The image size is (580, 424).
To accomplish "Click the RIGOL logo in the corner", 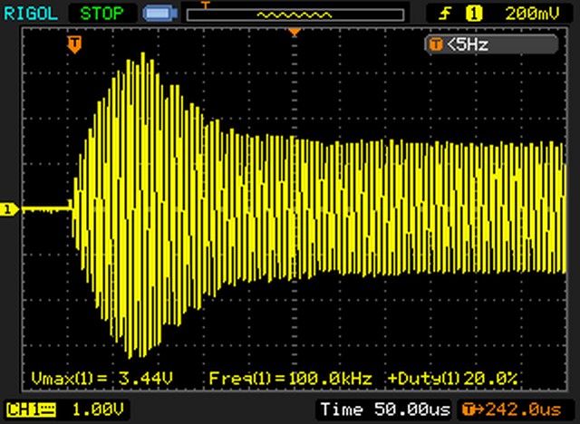I will click(x=32, y=14).
